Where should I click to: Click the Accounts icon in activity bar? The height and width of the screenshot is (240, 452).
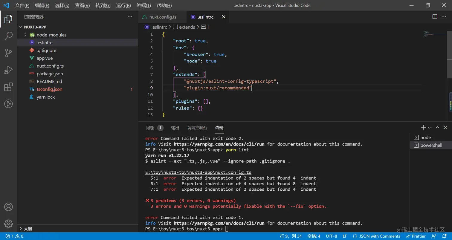(x=8, y=207)
